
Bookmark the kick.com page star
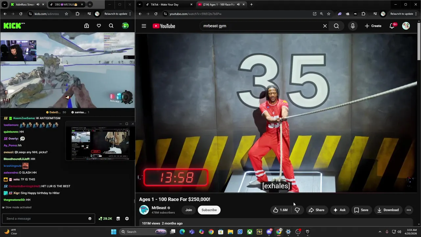pos(66,14)
